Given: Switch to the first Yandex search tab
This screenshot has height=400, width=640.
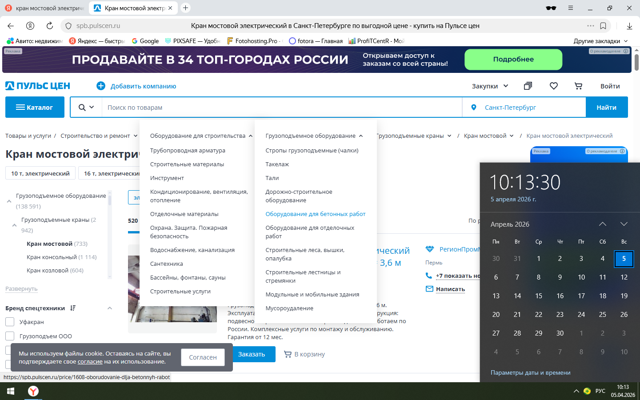Looking at the screenshot, I should tap(44, 8).
